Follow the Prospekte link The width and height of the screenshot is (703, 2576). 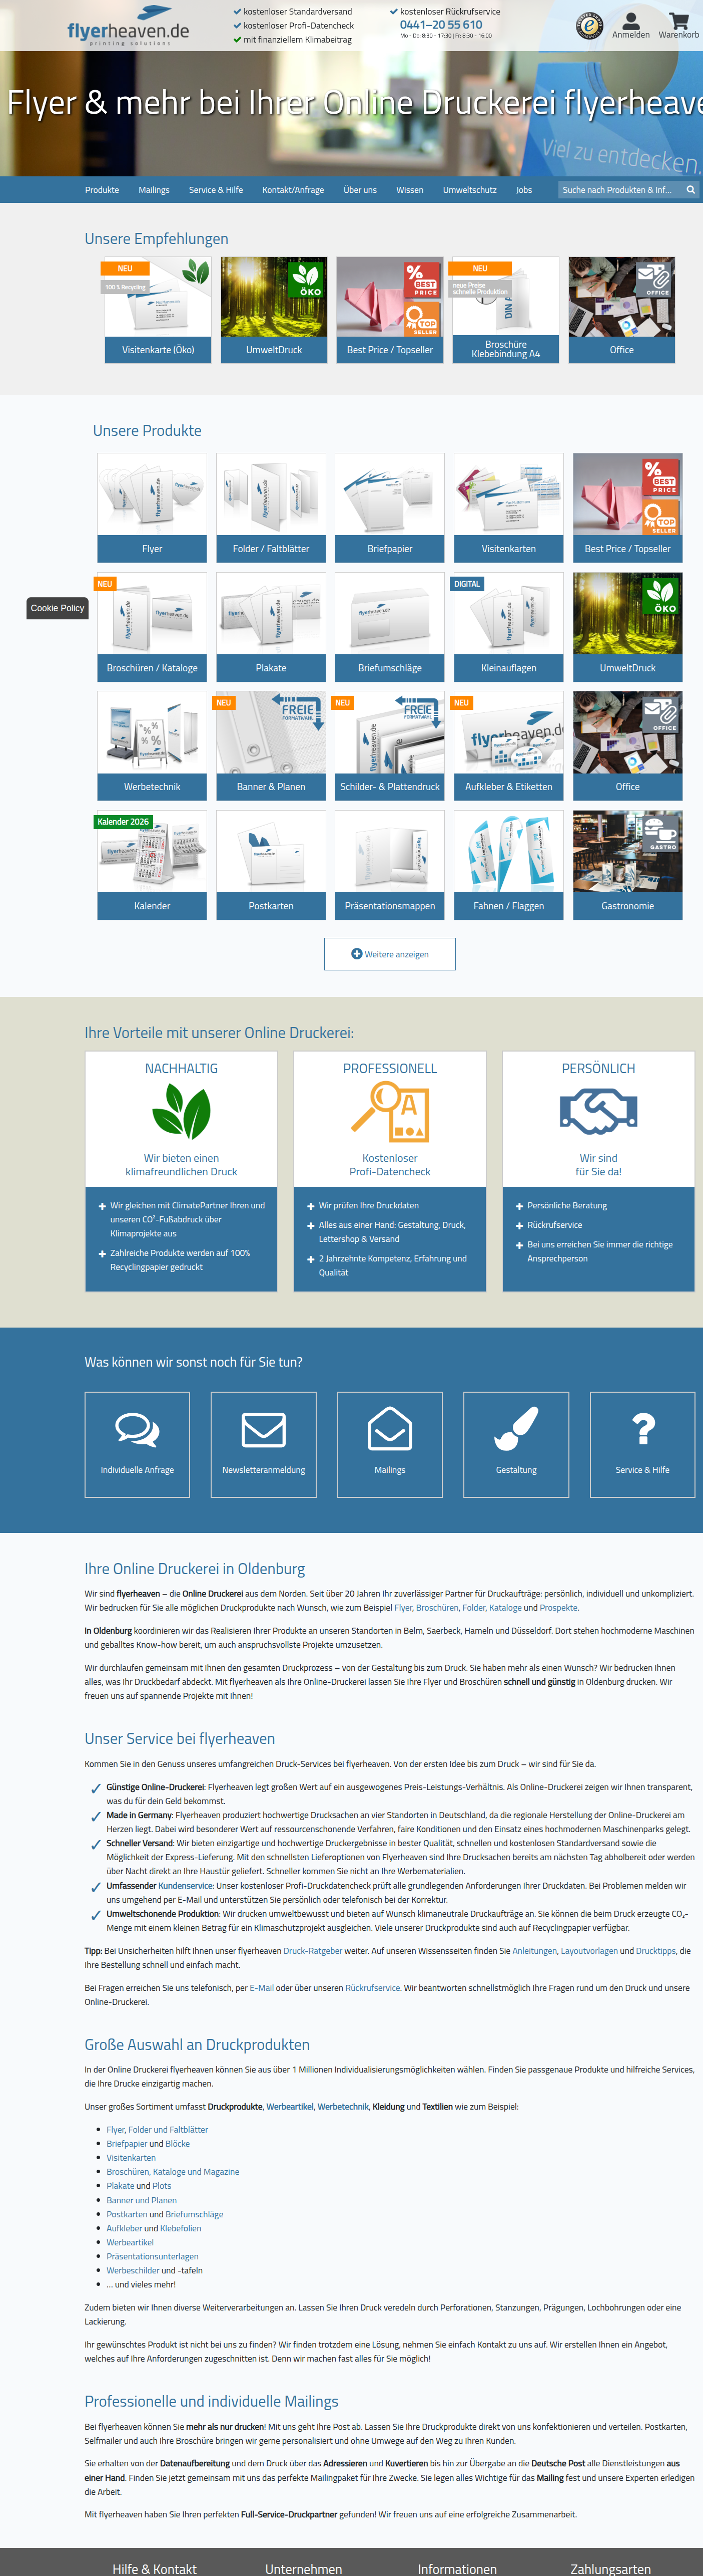558,1608
